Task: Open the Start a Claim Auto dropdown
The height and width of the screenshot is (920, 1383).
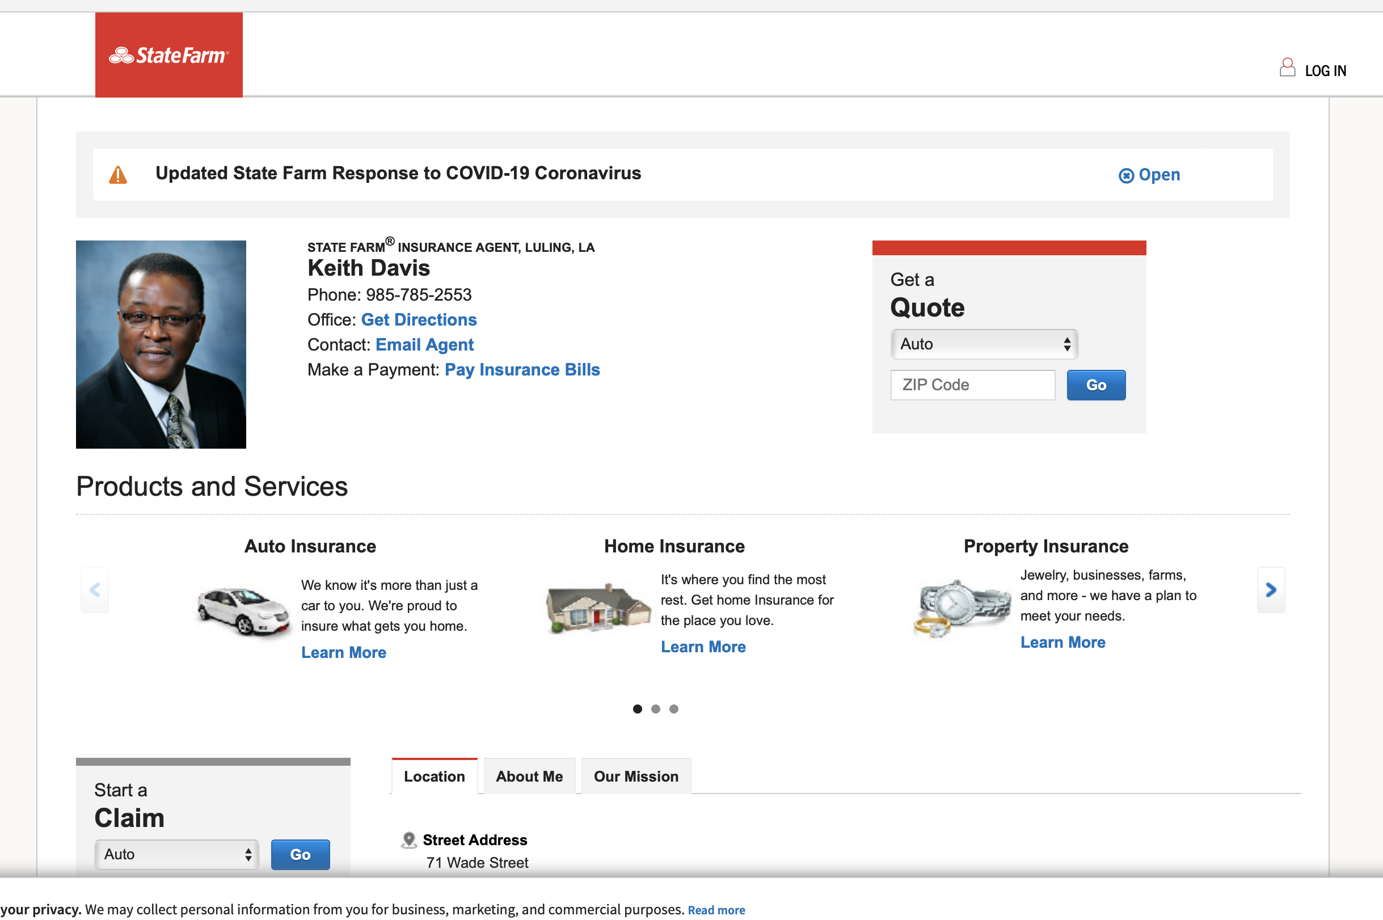Action: 176,854
